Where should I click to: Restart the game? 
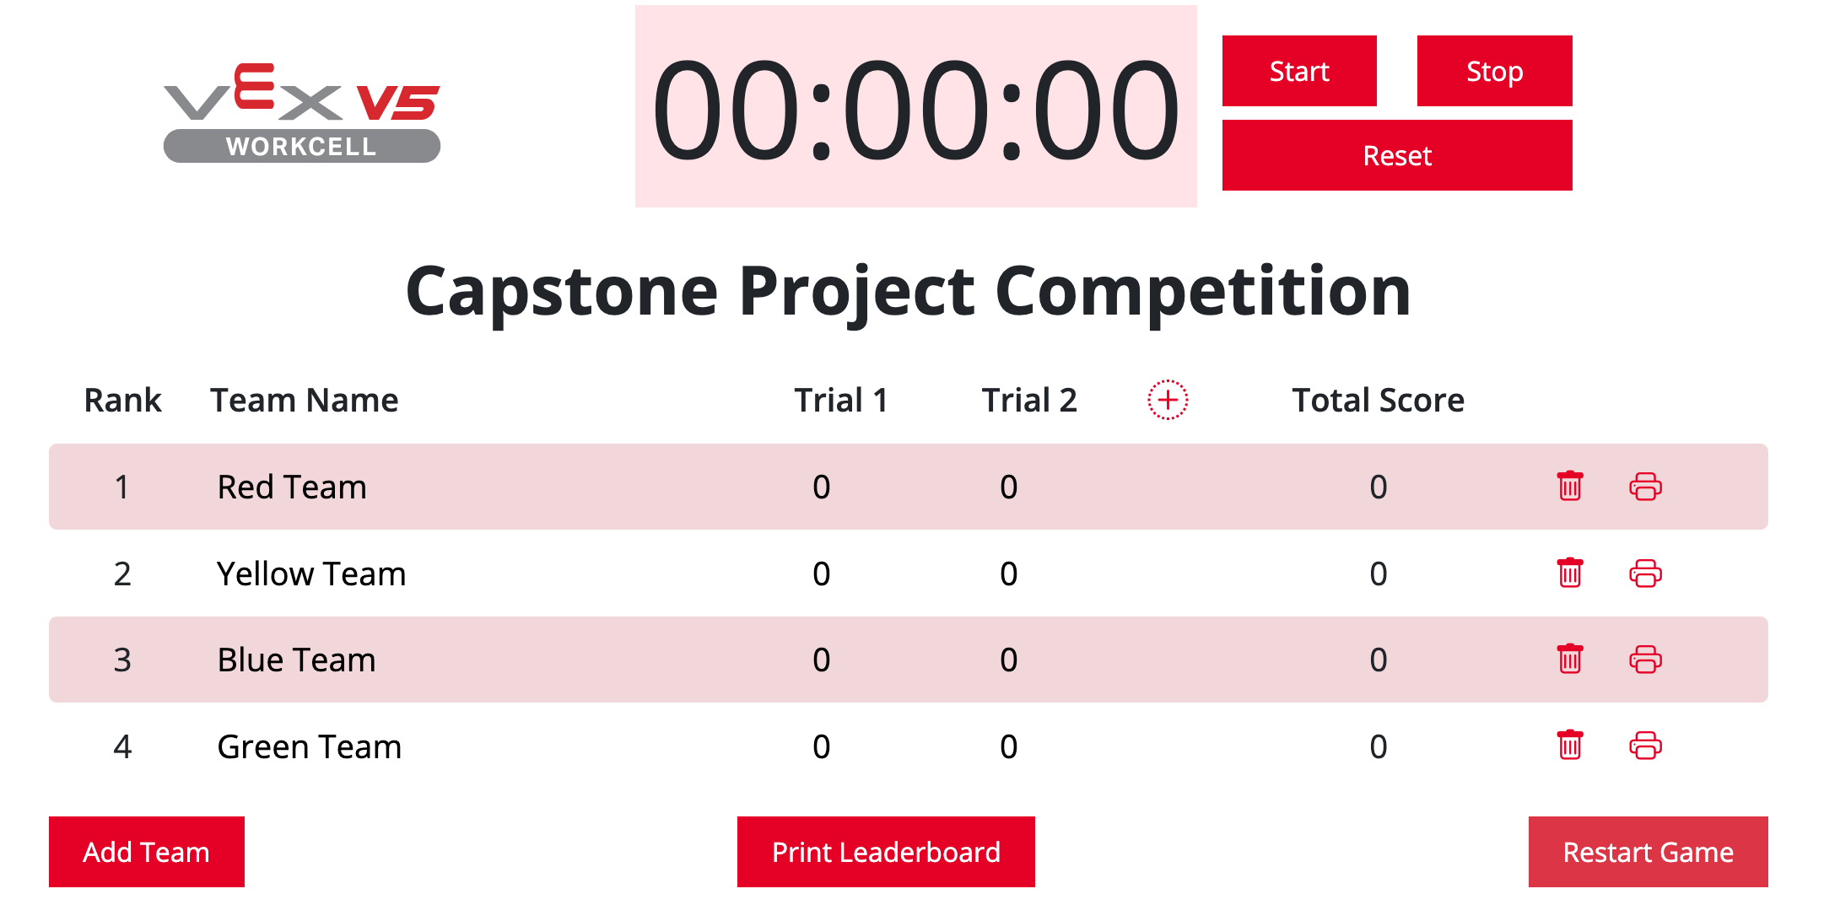1648,852
